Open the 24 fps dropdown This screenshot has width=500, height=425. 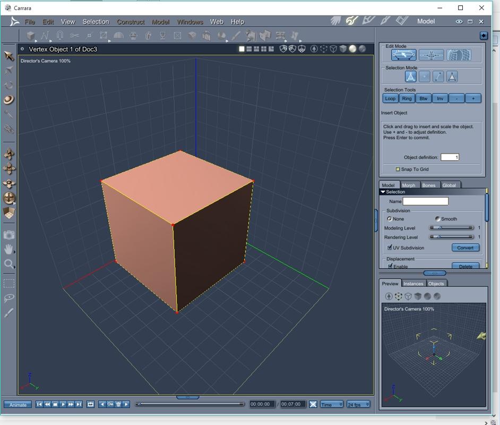(358, 404)
